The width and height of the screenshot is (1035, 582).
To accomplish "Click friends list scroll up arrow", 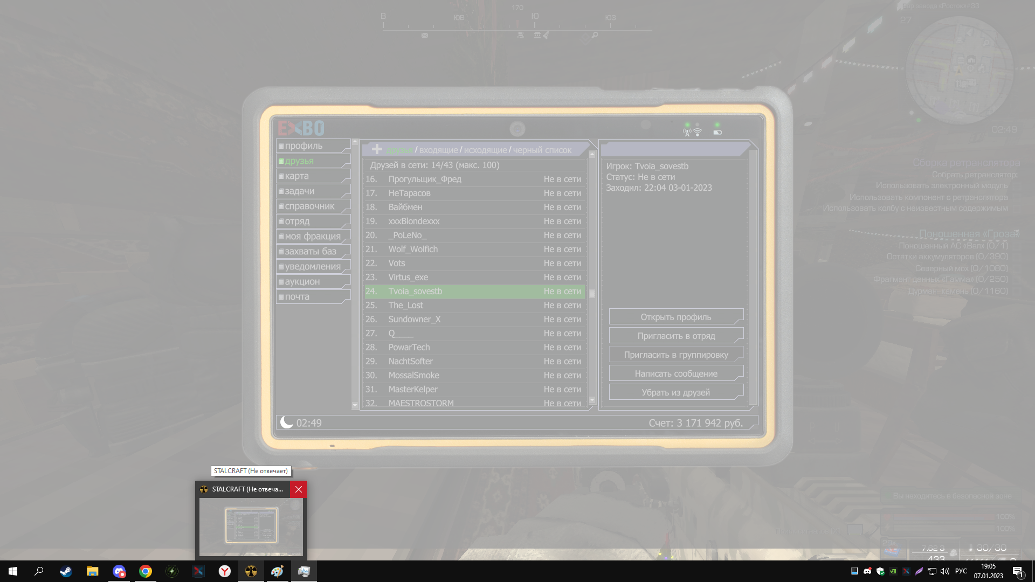I will click(592, 154).
